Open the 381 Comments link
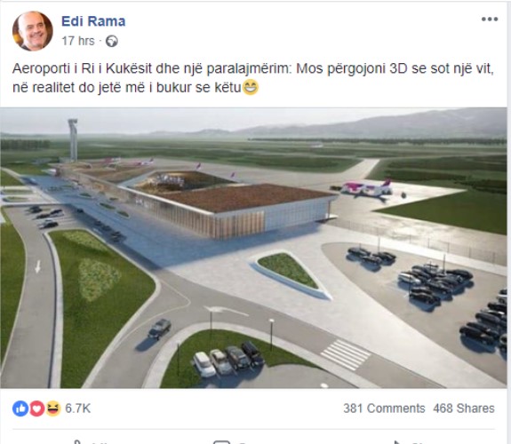The width and height of the screenshot is (511, 444). [384, 408]
